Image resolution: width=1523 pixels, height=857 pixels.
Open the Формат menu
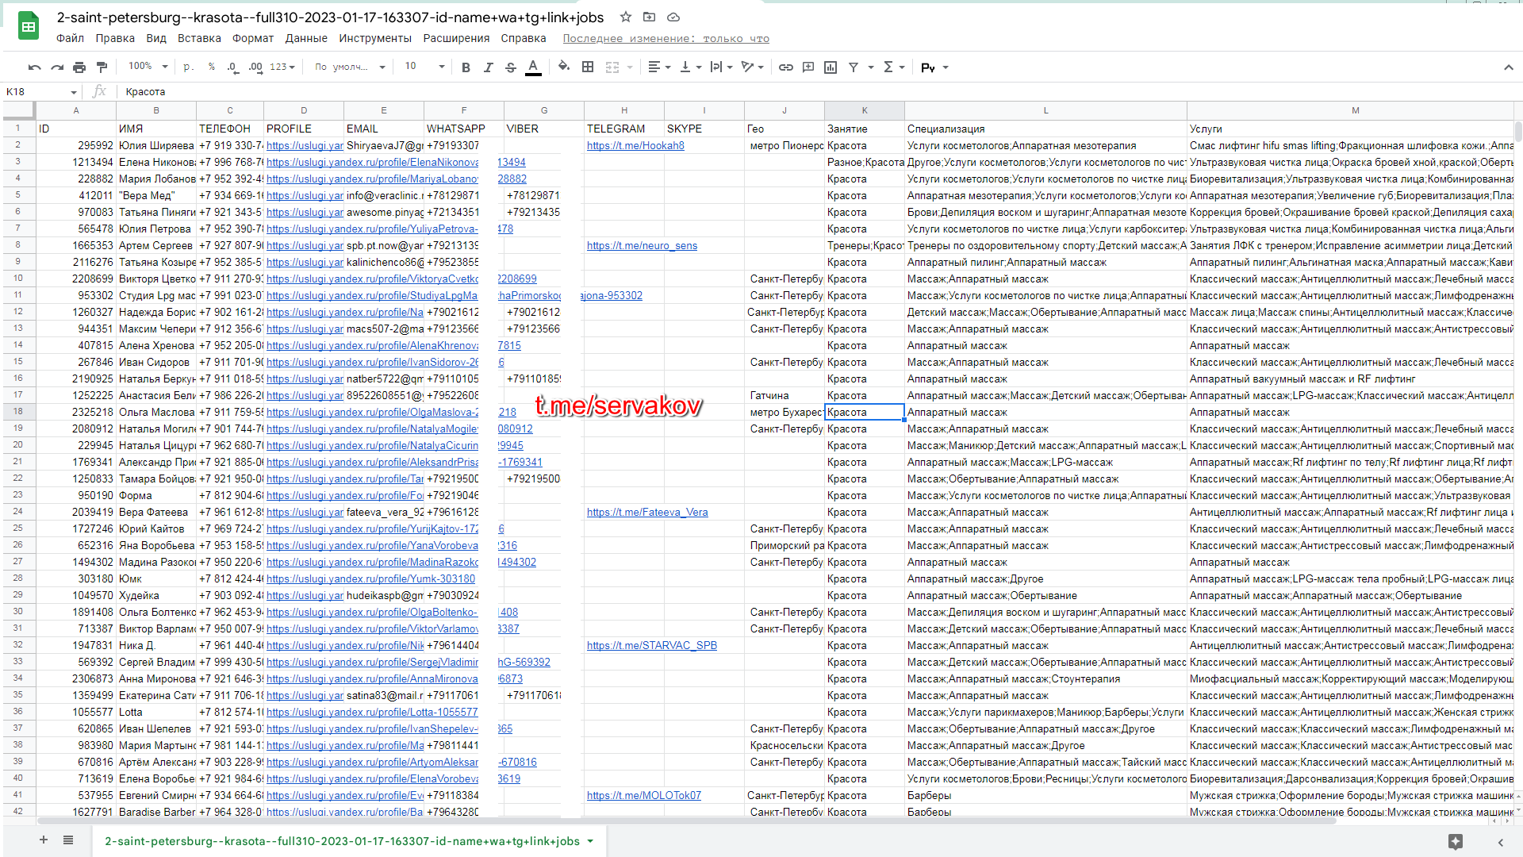tap(253, 38)
